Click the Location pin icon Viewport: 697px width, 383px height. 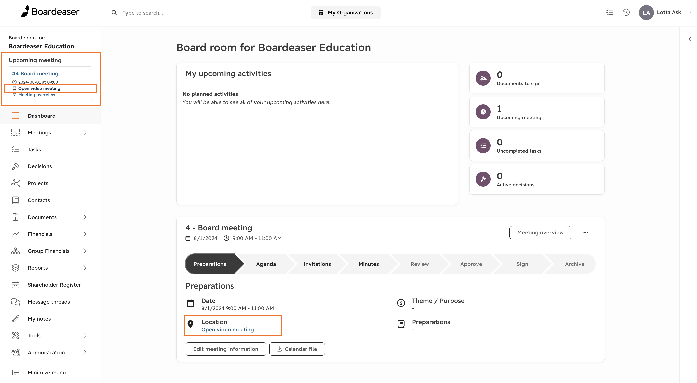pos(191,324)
